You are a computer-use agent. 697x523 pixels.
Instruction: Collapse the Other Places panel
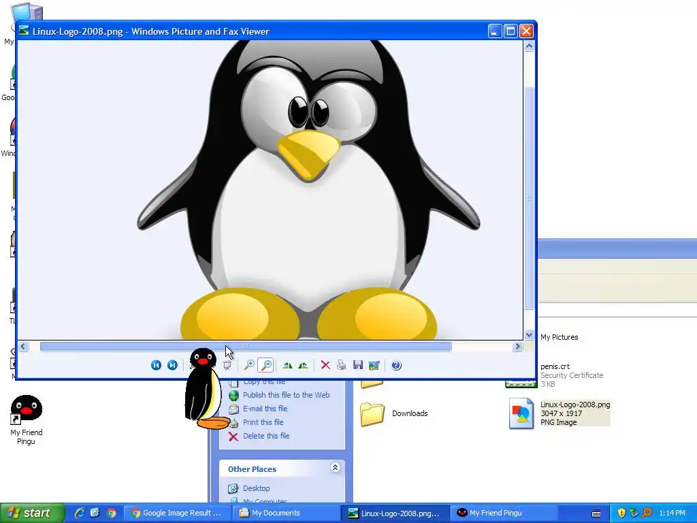(335, 467)
